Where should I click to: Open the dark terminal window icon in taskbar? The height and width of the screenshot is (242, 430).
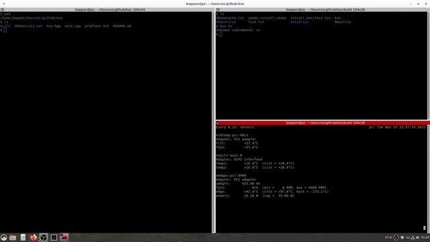54,237
